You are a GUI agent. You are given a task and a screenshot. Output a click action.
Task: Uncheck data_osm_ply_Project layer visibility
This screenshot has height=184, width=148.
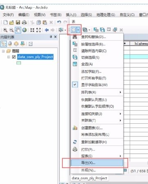click(14, 57)
